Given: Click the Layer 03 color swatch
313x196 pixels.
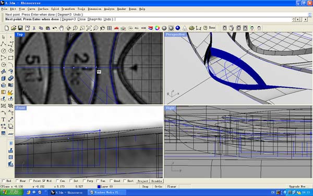Looking at the screenshot, I should point(99,187).
